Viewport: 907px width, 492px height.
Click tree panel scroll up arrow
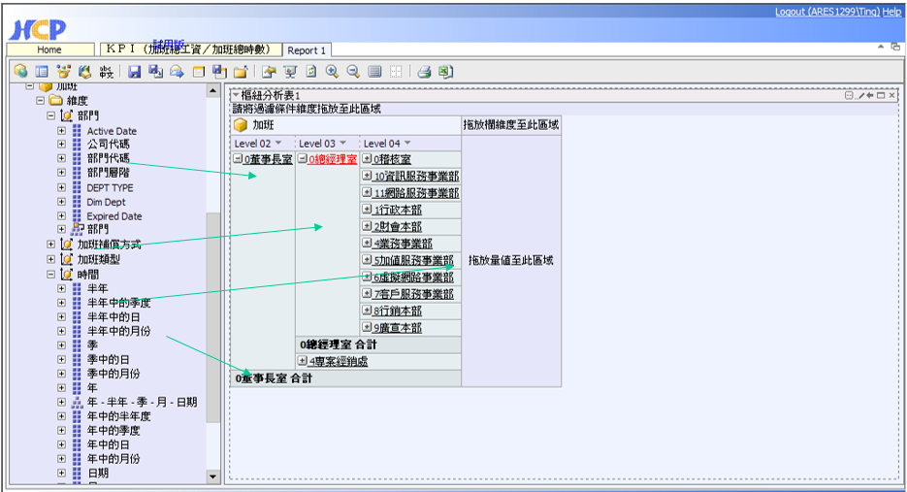point(212,91)
